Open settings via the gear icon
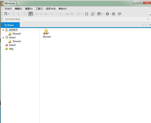The height and width of the screenshot is (123, 151). tap(107, 14)
